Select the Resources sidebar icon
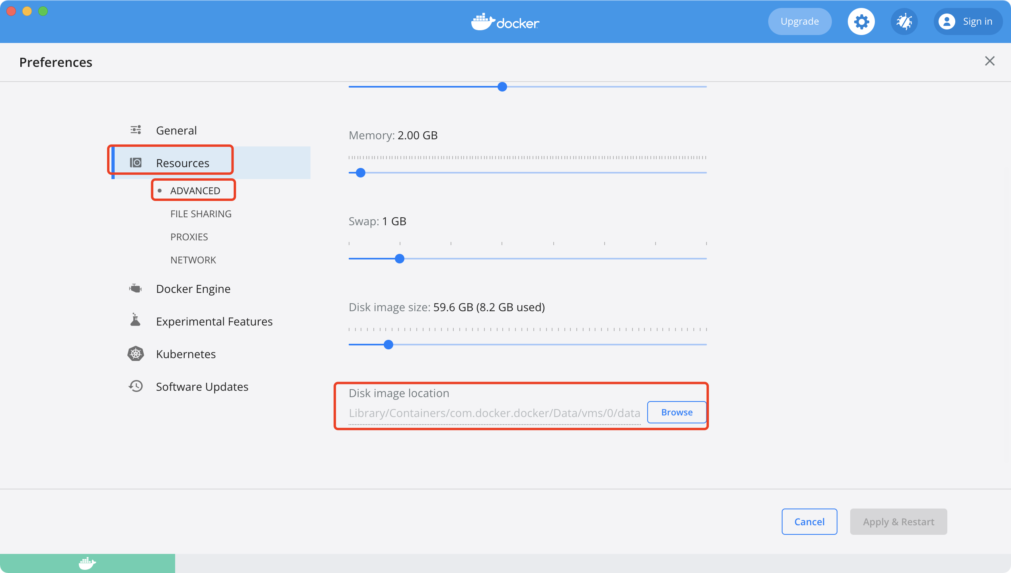1011x573 pixels. click(135, 162)
